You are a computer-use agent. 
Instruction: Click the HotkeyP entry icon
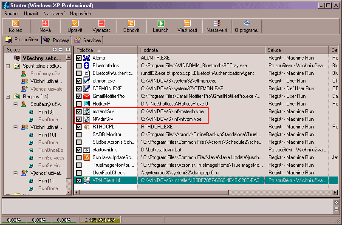tap(87, 104)
